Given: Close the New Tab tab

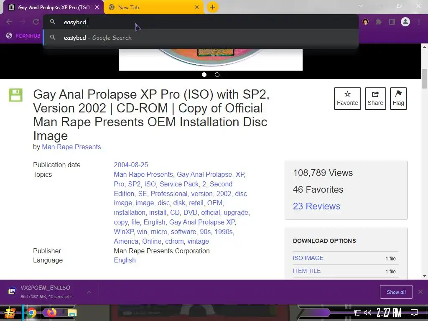Looking at the screenshot, I should coord(197,8).
